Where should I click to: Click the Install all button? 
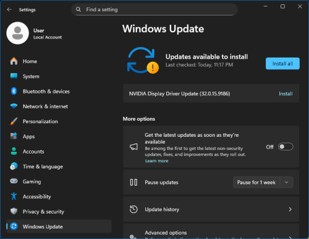[x=282, y=64]
